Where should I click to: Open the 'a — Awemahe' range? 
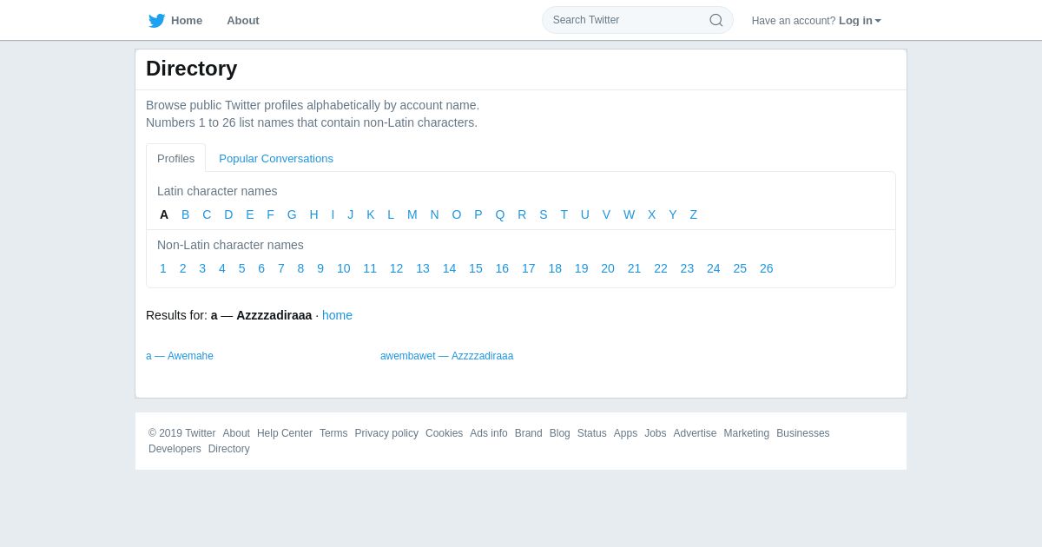pos(180,356)
